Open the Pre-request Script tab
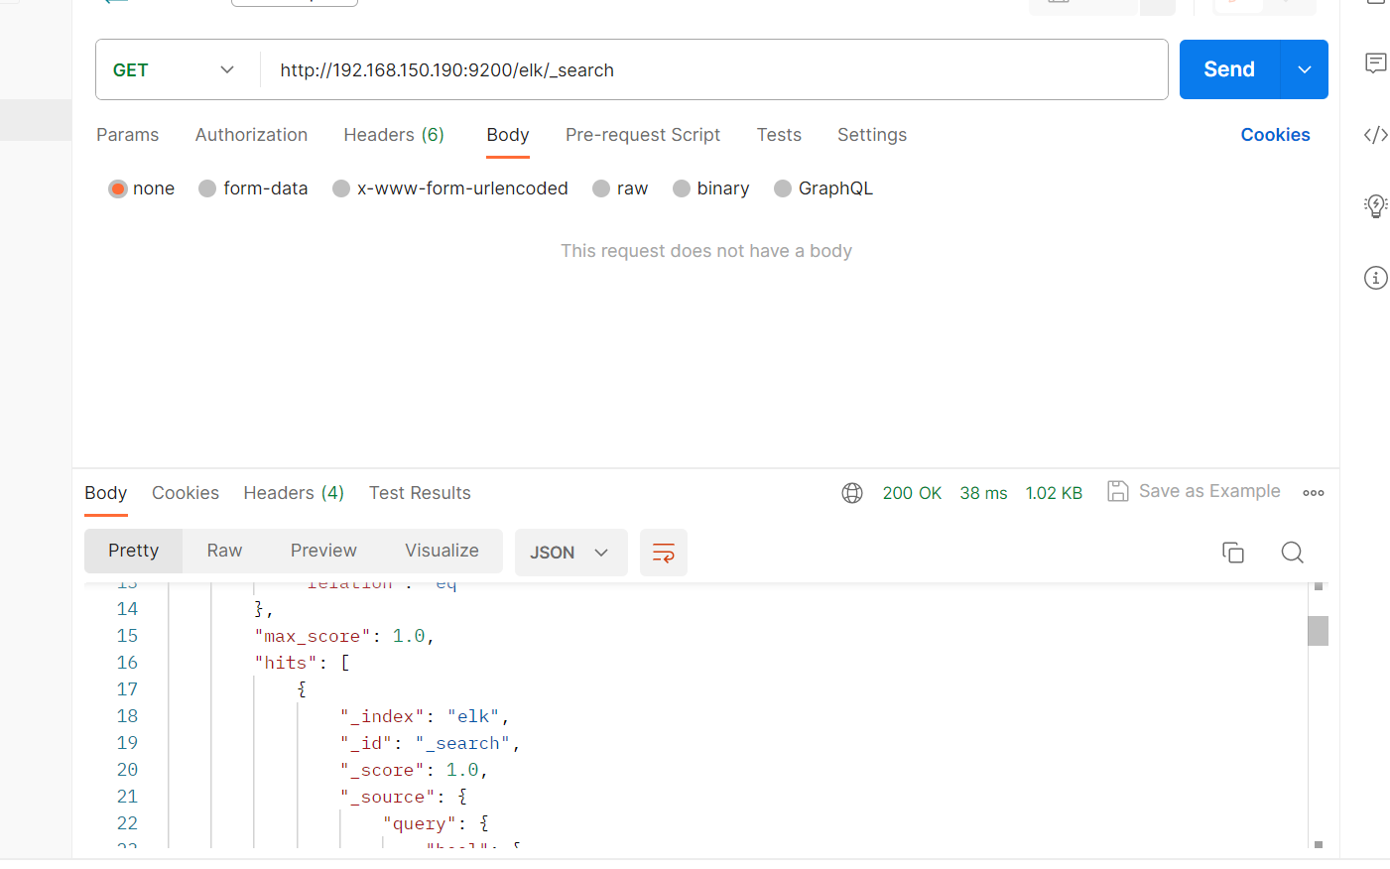The width and height of the screenshot is (1390, 869). click(643, 135)
